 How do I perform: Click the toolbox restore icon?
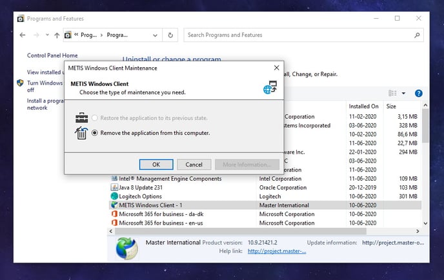pos(81,118)
